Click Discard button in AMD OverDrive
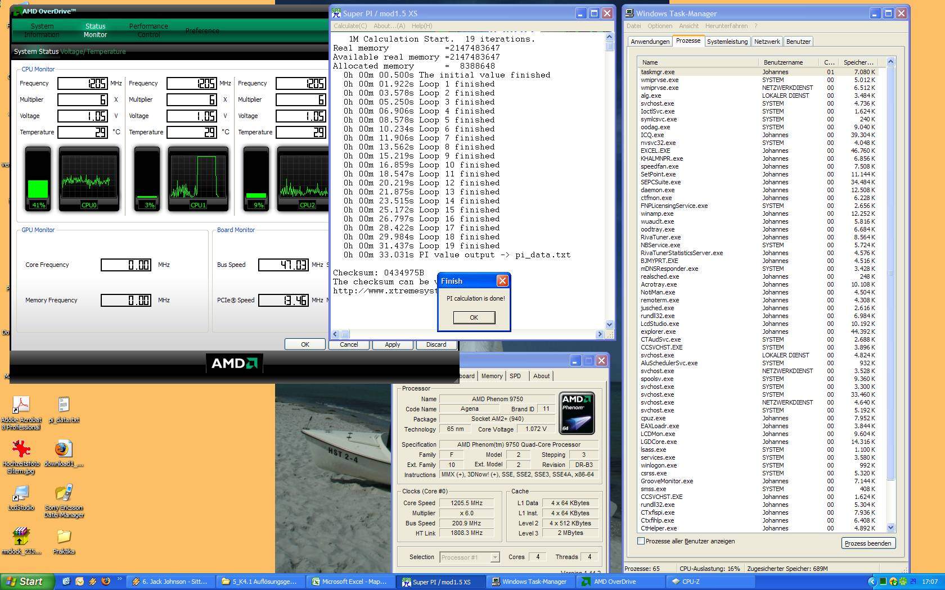945x590 pixels. (436, 344)
